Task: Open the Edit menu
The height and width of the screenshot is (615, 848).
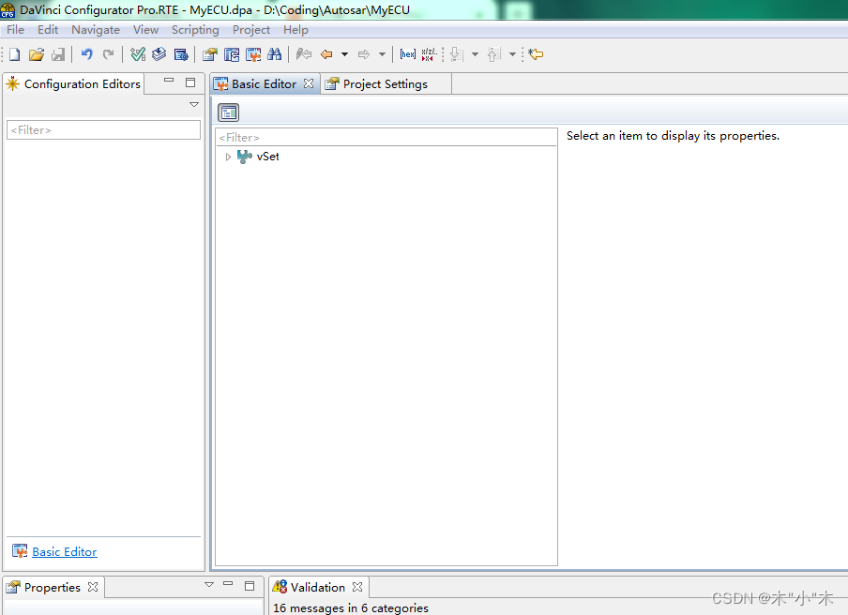Action: point(48,30)
